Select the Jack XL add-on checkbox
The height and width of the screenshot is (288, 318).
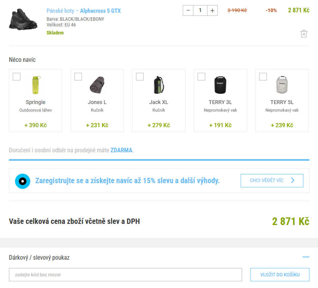pyautogui.click(x=140, y=77)
